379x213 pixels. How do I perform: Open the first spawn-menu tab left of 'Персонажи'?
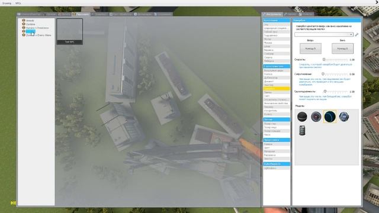coord(29,14)
